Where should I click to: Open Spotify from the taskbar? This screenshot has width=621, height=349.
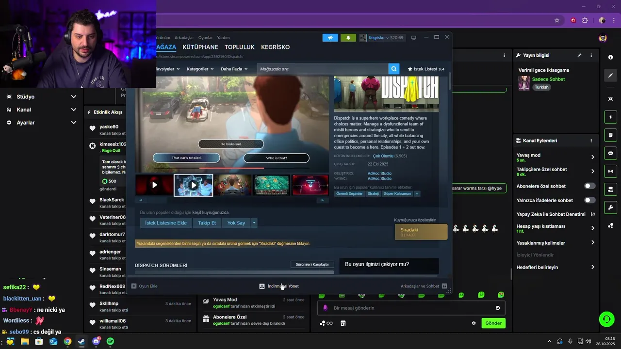[x=110, y=341]
